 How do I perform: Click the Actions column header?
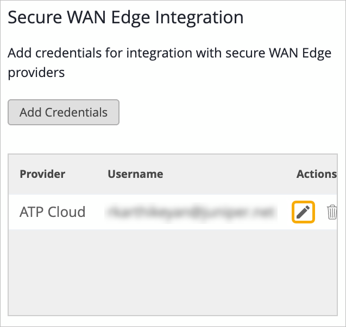pyautogui.click(x=316, y=174)
